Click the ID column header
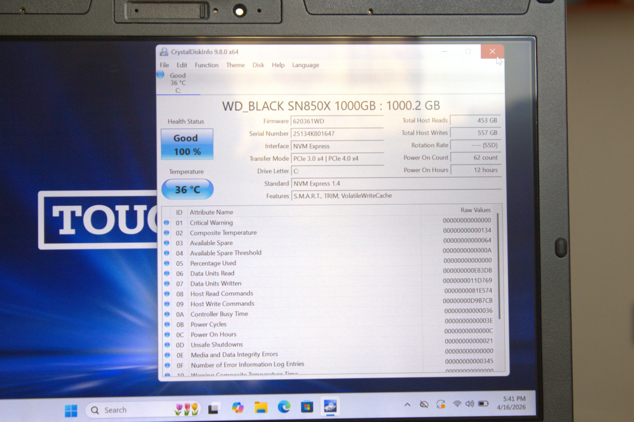Screen dimensions: 634x422 coord(179,212)
